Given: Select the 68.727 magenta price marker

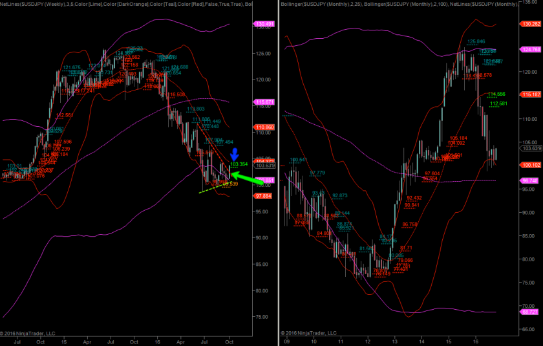Looking at the screenshot, I should point(531,312).
